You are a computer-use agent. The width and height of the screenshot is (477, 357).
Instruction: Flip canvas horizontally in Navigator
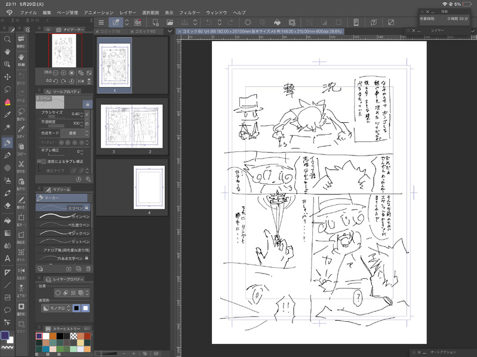tap(81, 81)
